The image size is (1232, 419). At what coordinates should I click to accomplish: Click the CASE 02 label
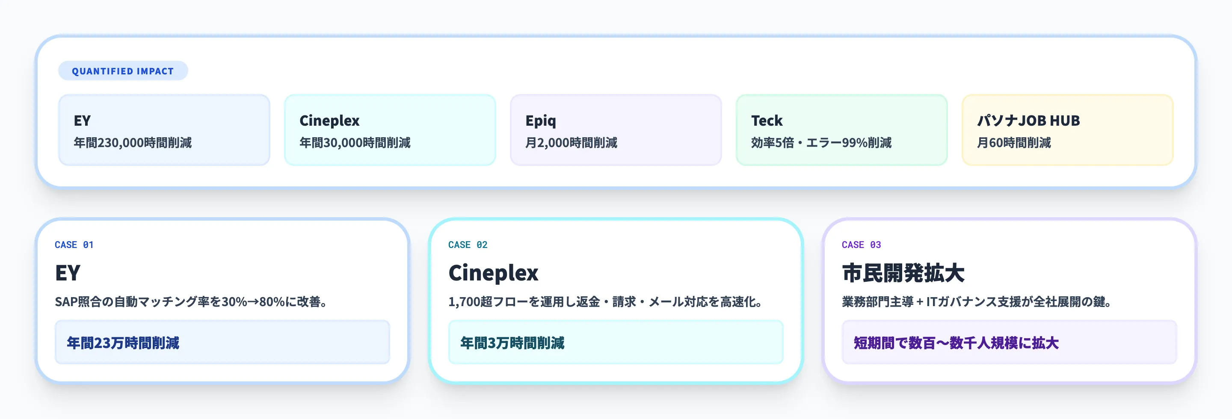pos(467,245)
